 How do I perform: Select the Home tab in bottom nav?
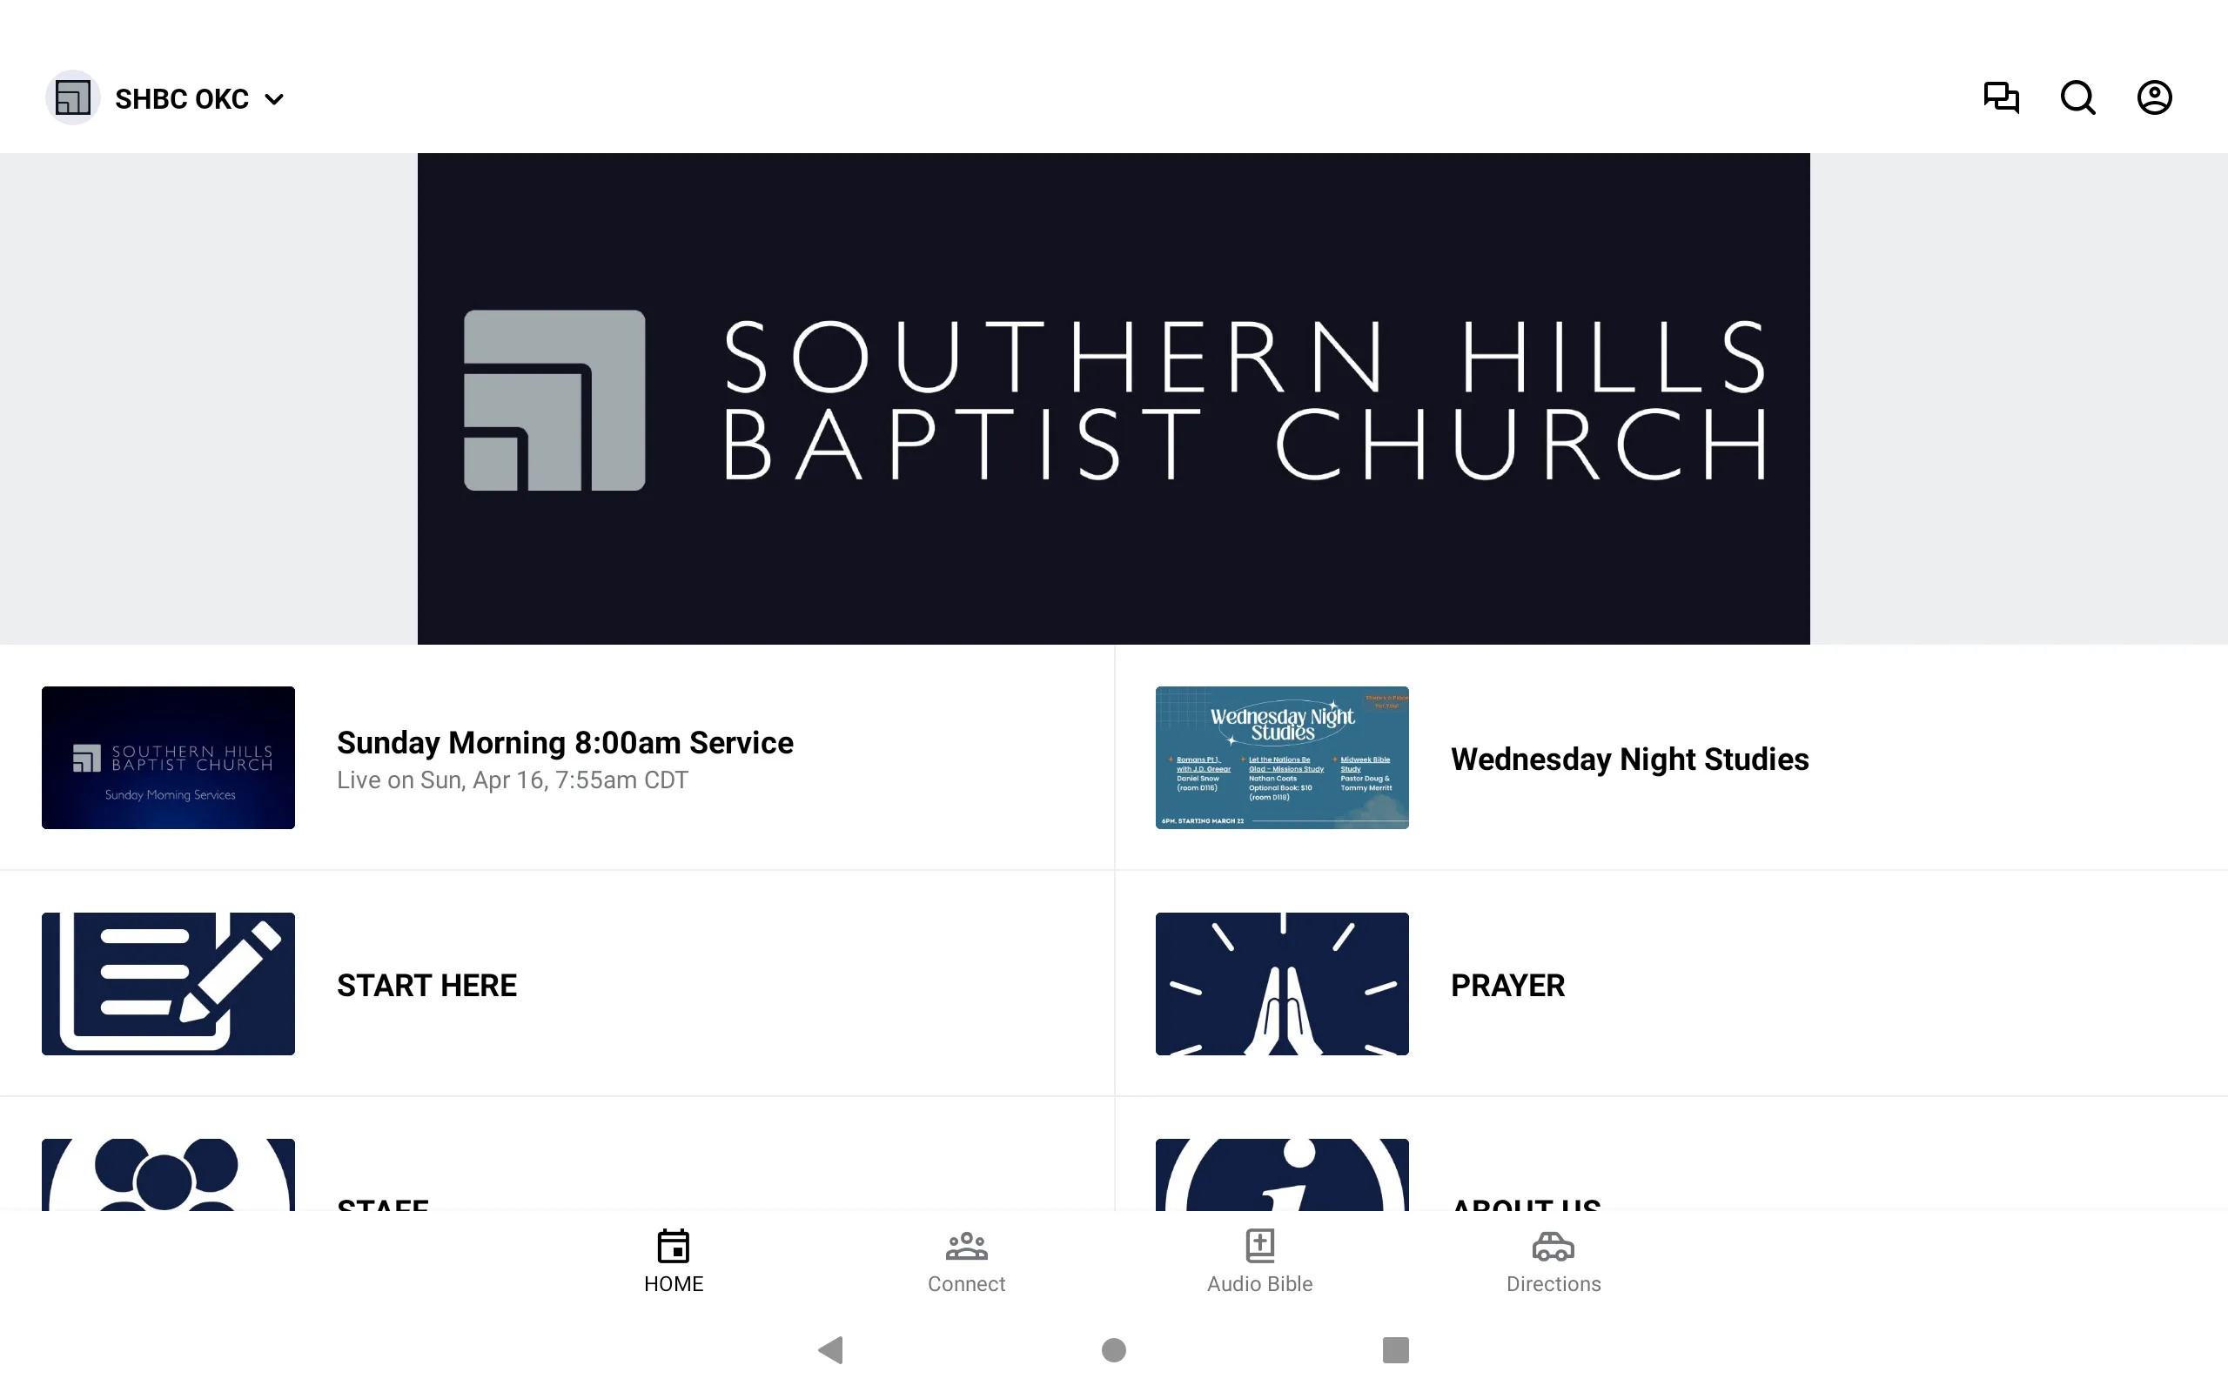[x=674, y=1261]
